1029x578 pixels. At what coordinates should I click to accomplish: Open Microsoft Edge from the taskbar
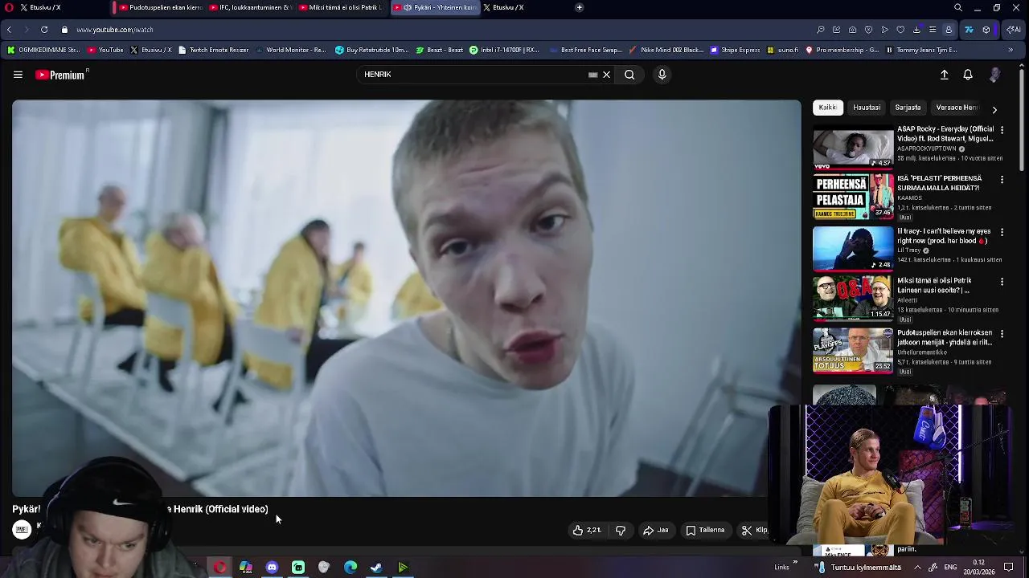pos(351,568)
